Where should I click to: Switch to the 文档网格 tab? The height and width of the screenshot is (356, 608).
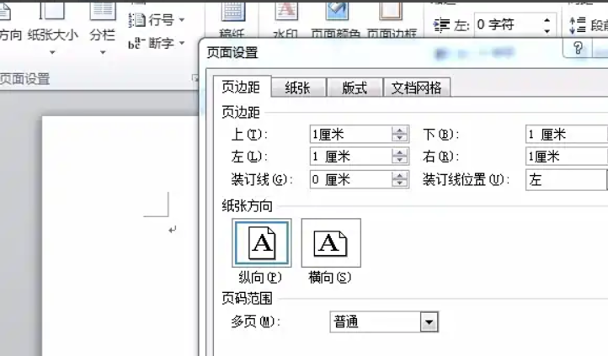tap(417, 88)
